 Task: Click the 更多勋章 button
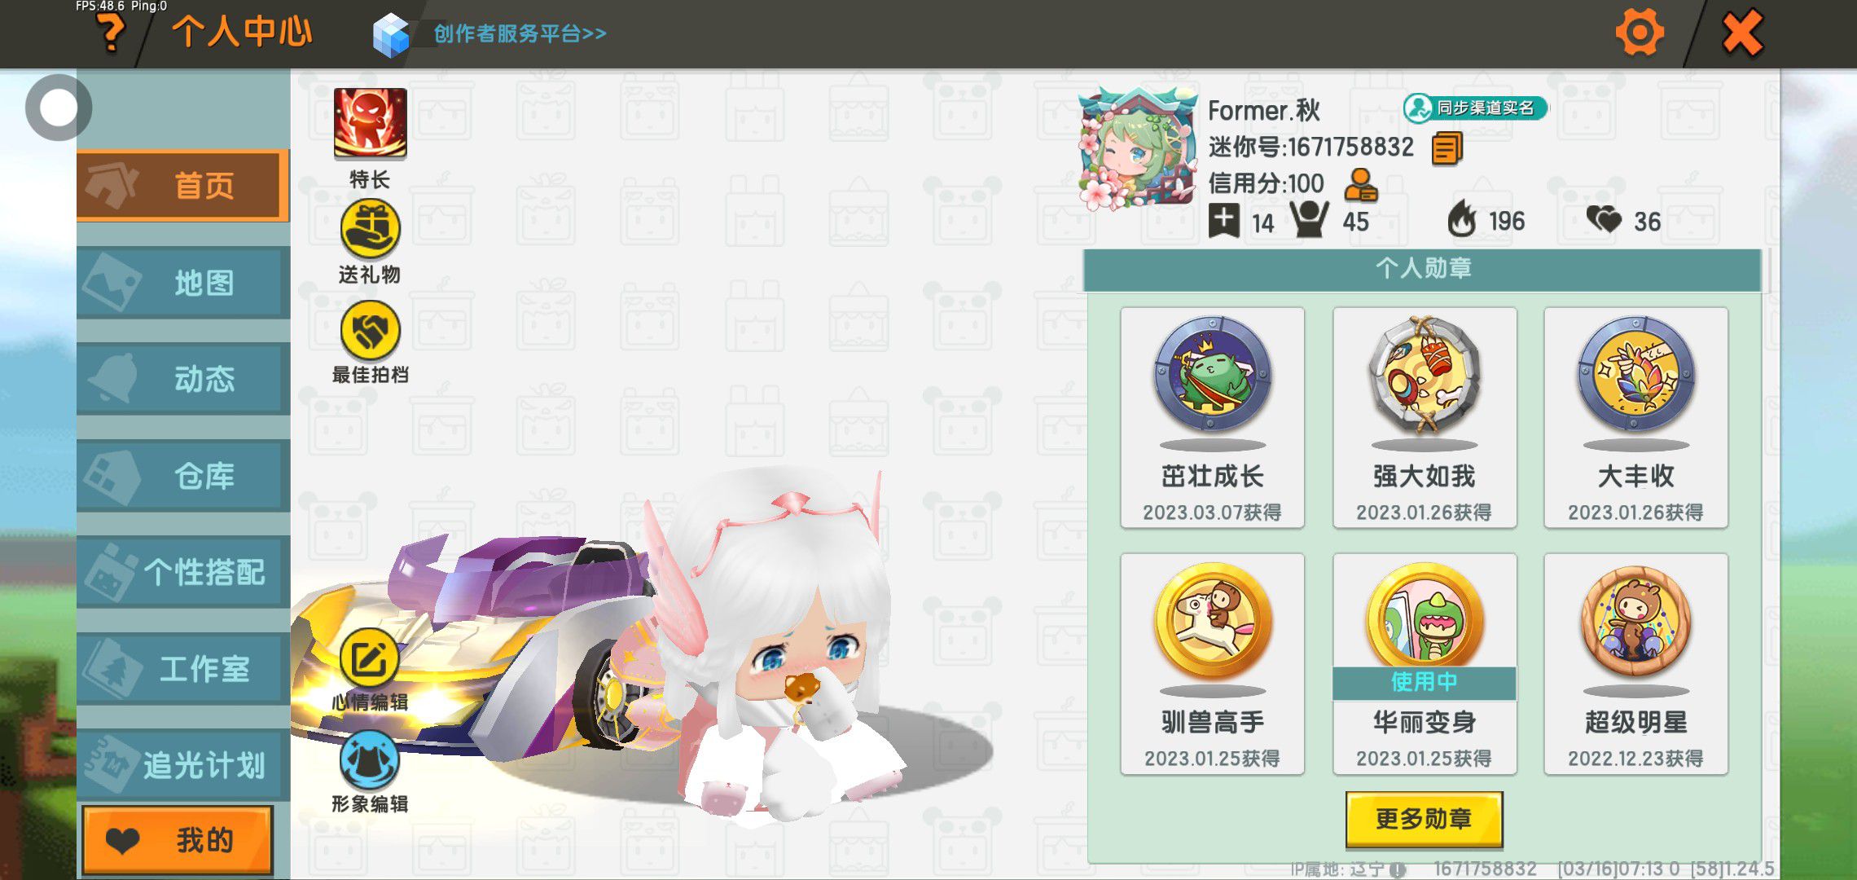pos(1424,819)
